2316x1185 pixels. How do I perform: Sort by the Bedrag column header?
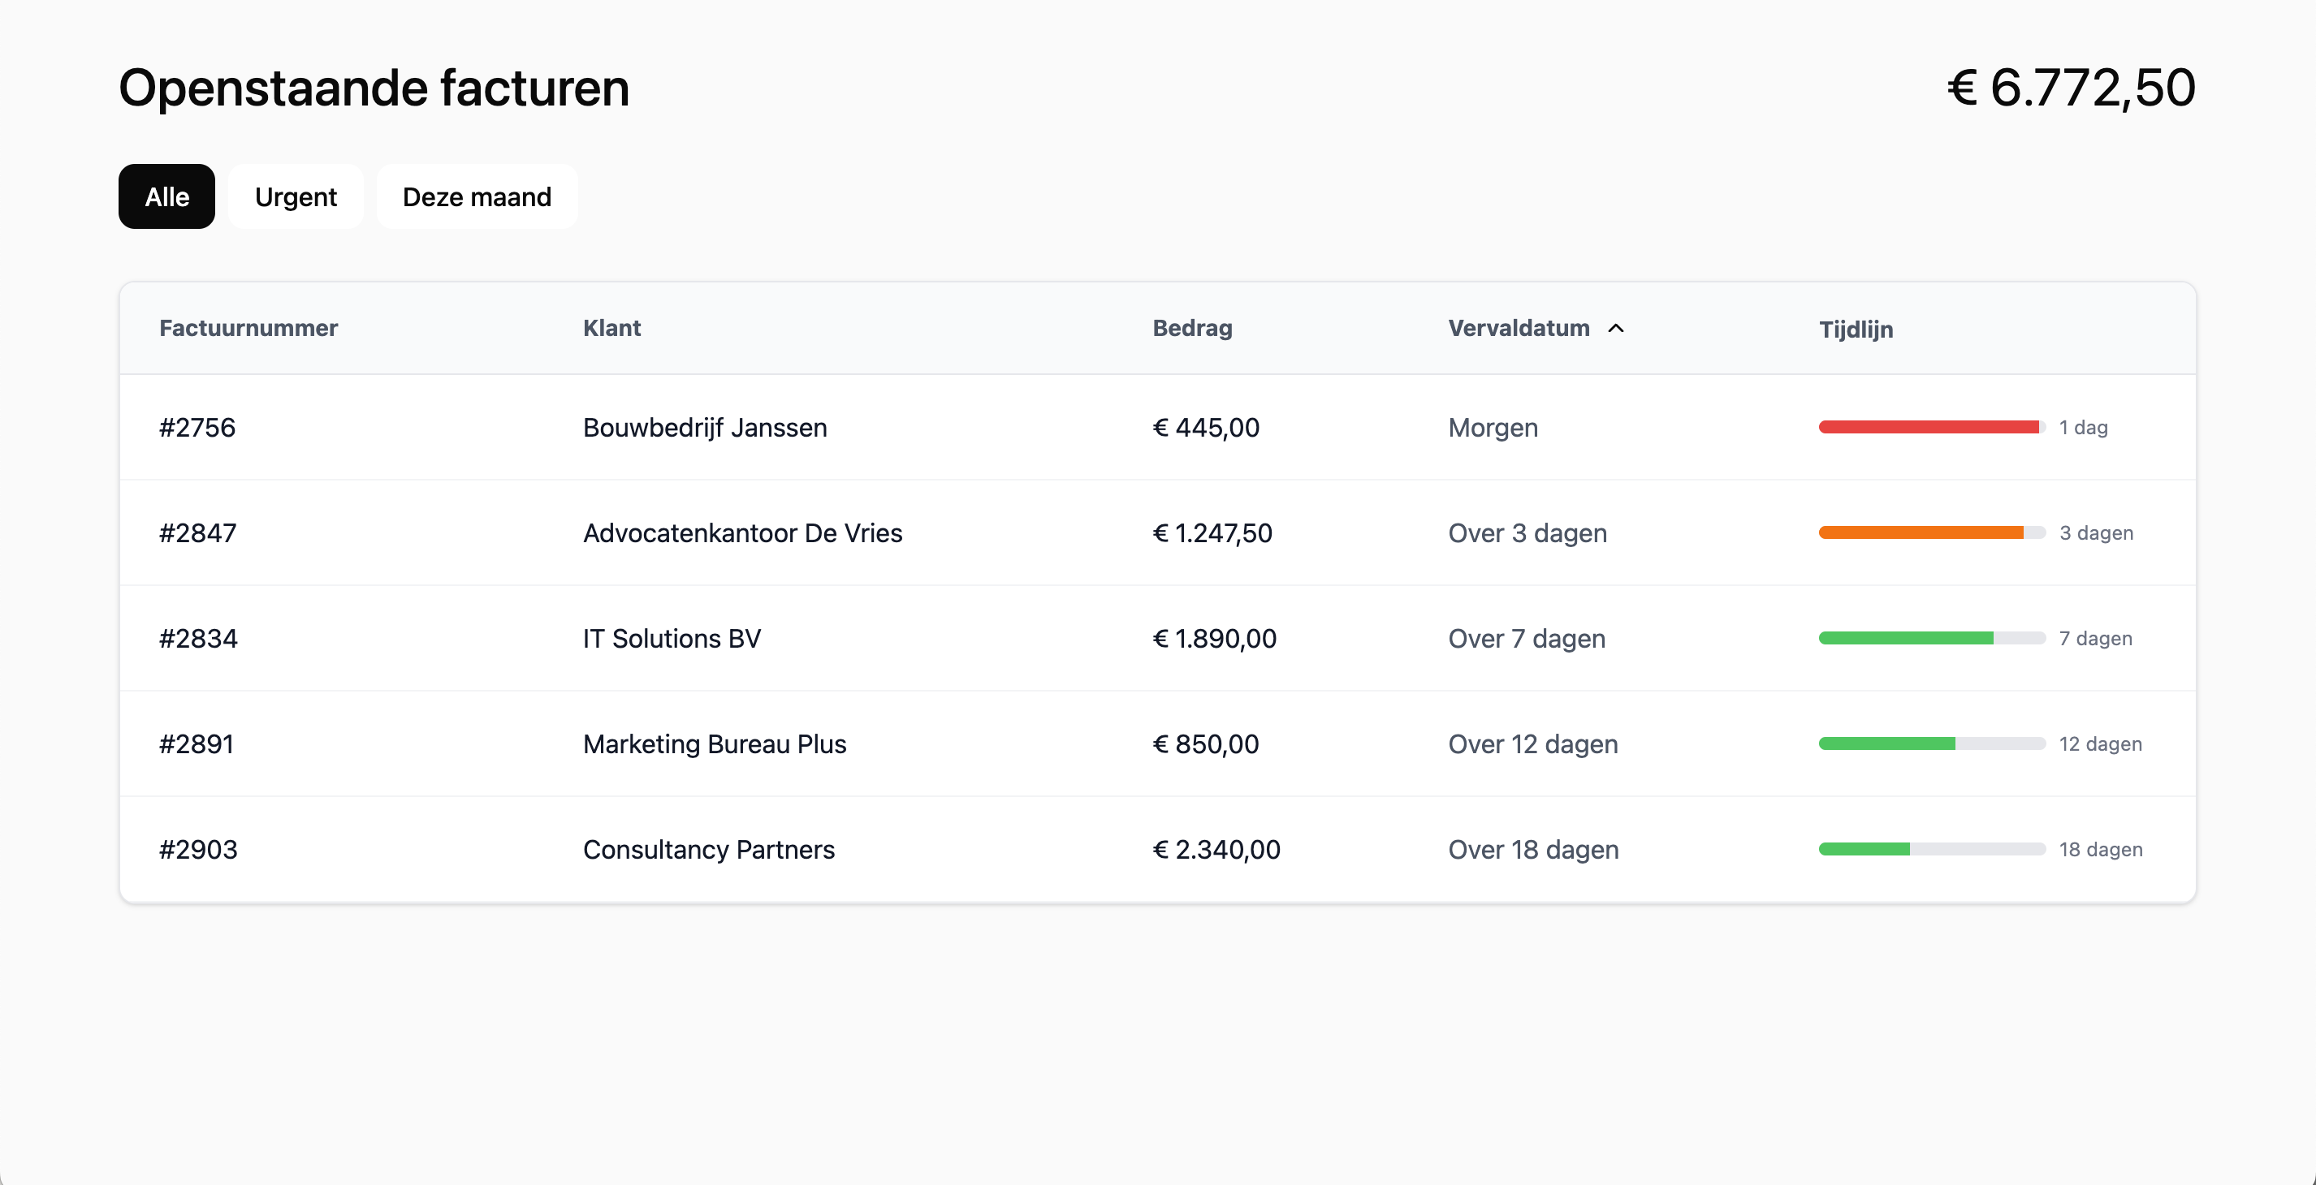(1192, 329)
